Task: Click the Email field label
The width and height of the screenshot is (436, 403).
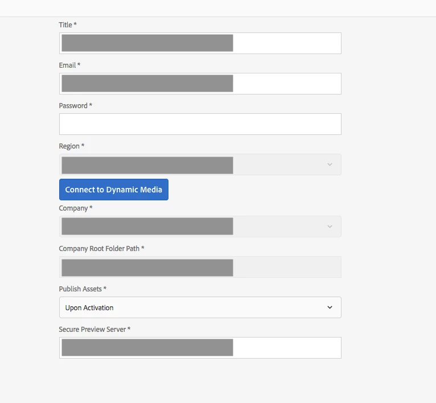Action: coord(67,65)
